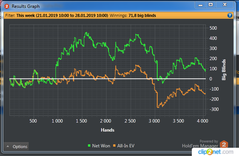The height and width of the screenshot is (156, 239).
Task: Click the winnings value '71,8 big blinds'
Action: (142, 15)
